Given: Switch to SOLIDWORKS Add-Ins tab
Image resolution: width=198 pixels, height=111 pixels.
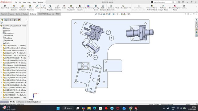Looking at the screenshot, I should 46,14.
